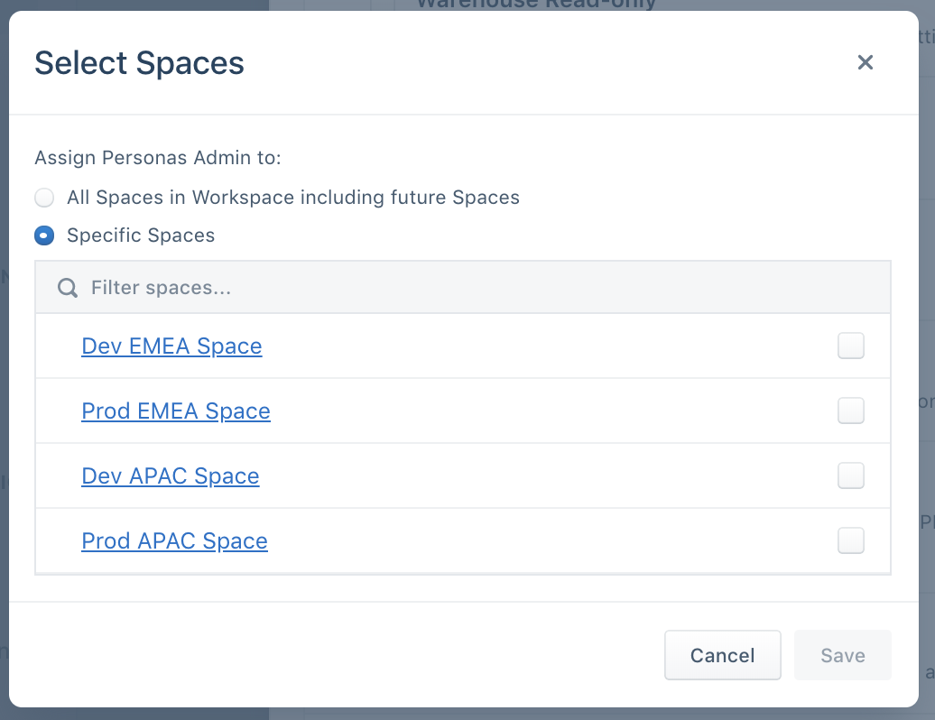Click the Assign Personas Admin to label
Image resolution: width=935 pixels, height=720 pixels.
click(x=158, y=159)
